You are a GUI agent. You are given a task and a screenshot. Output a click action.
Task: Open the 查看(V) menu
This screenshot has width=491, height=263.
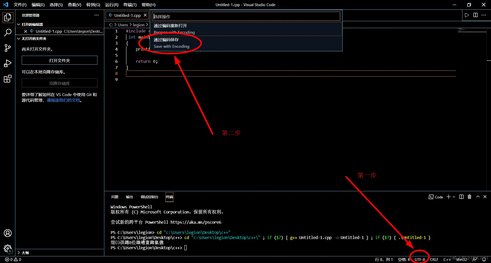pyautogui.click(x=74, y=5)
